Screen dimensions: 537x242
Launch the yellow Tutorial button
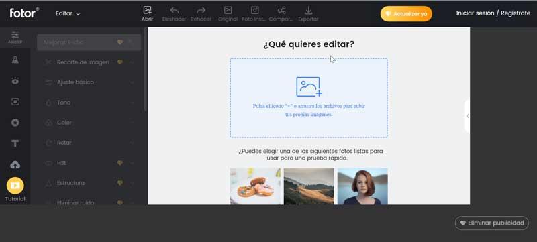point(15,186)
